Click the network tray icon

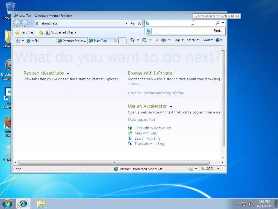point(244,204)
